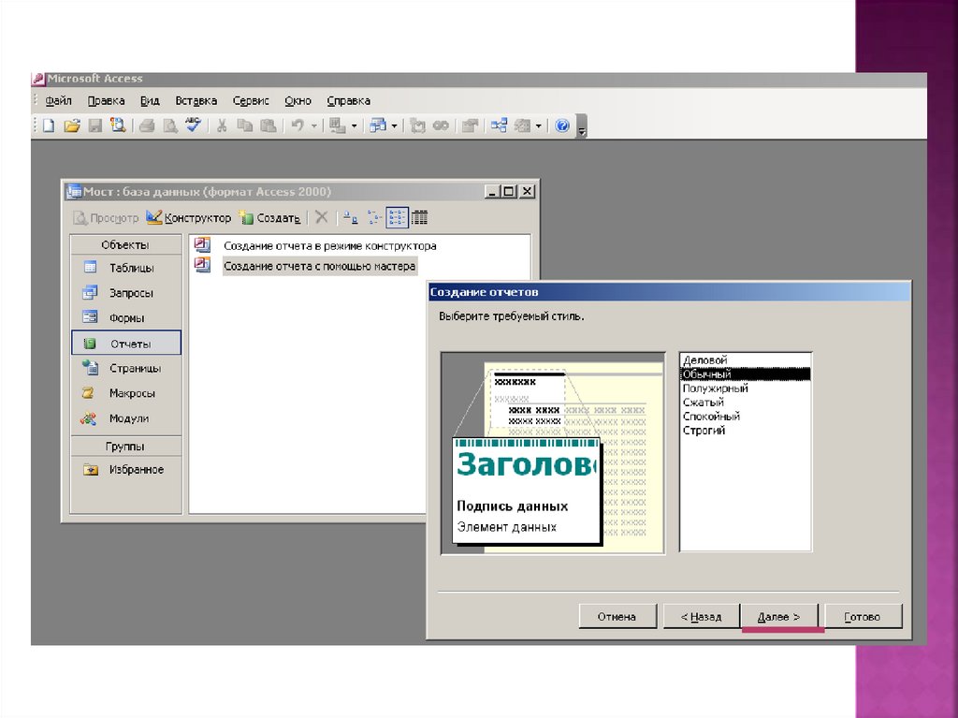This screenshot has width=958, height=718.
Task: Click the Properties icon in toolbar
Action: click(x=470, y=126)
